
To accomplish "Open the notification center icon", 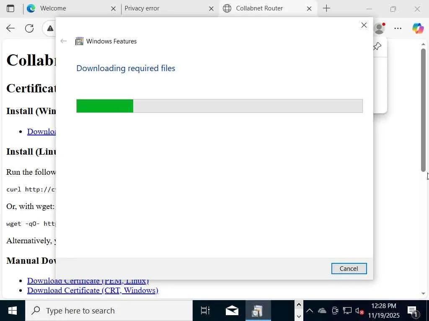I will (412, 311).
